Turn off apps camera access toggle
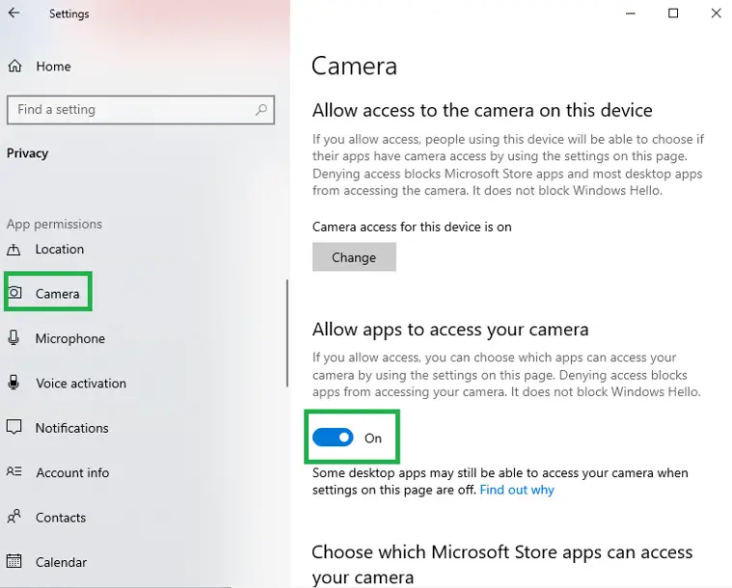The image size is (732, 588). (333, 438)
